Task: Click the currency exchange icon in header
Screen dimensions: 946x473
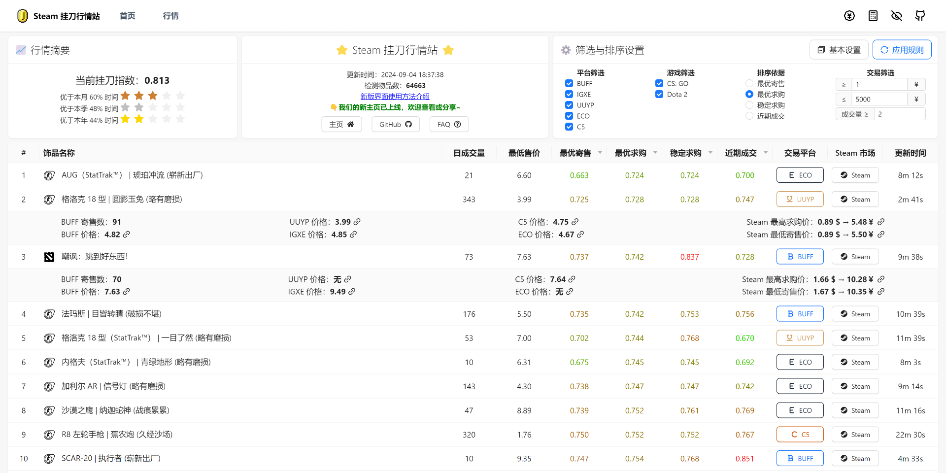Action: (849, 16)
